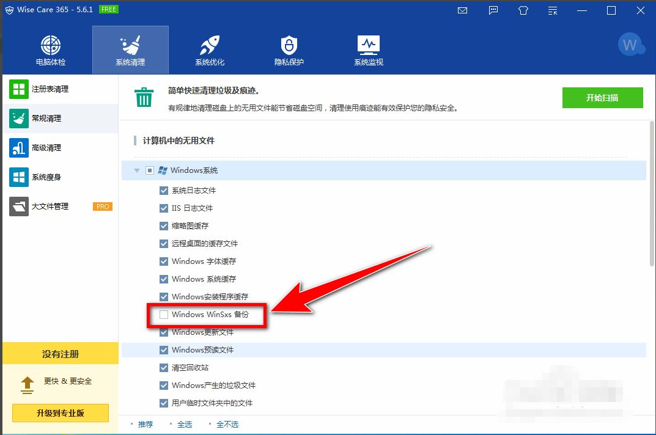Uncheck the 清空回收站 checkbox
Viewport: 656px width, 435px height.
click(x=164, y=368)
